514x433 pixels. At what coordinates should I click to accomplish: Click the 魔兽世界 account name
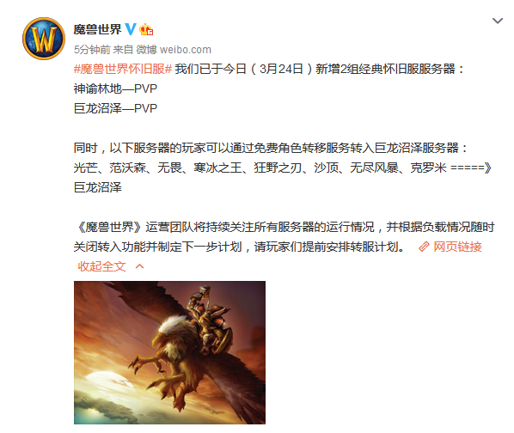[x=97, y=29]
